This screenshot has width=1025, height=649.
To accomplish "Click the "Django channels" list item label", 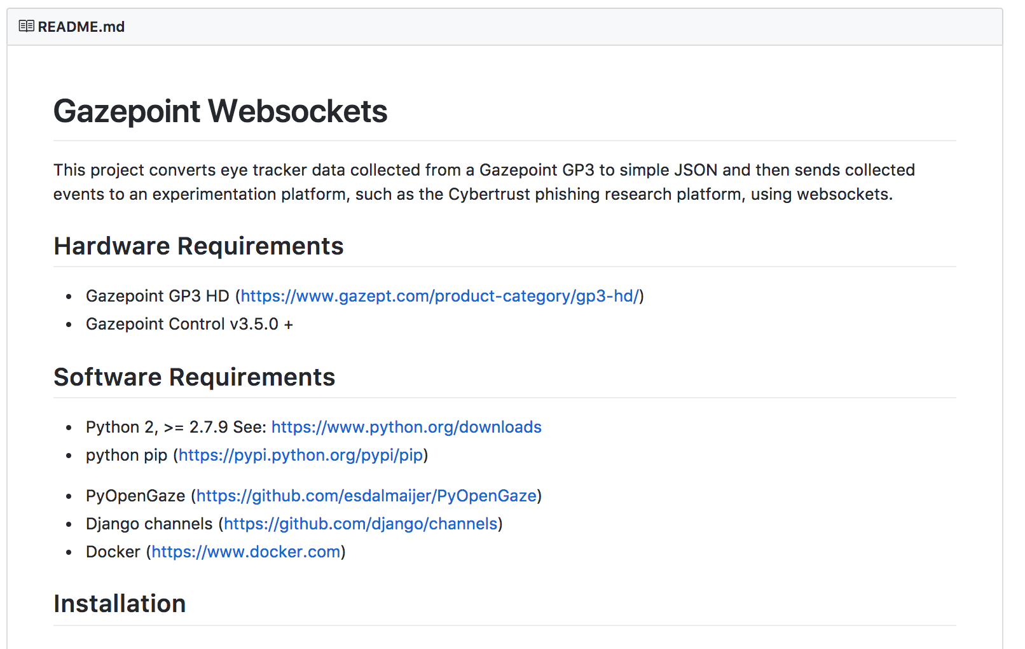I will point(149,524).
